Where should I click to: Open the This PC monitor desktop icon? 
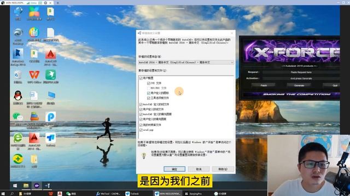(x=51, y=96)
